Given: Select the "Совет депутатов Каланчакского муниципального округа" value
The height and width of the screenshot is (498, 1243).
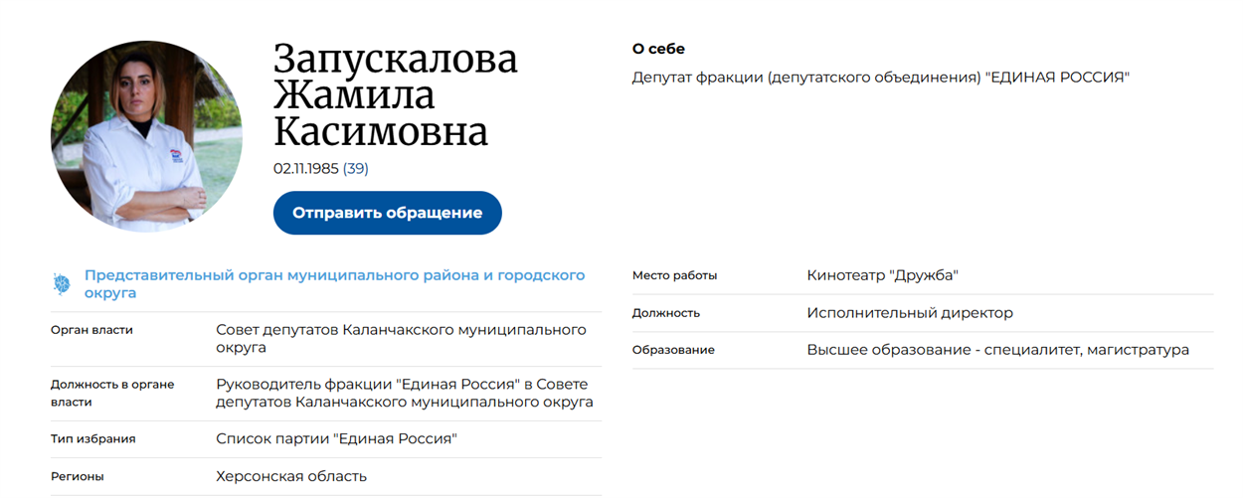Looking at the screenshot, I should [400, 338].
